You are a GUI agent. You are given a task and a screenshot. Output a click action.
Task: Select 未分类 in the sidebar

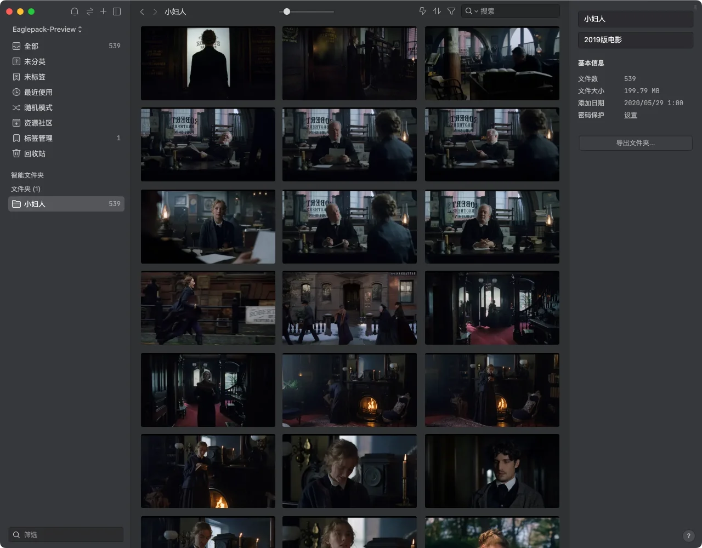[x=66, y=61]
